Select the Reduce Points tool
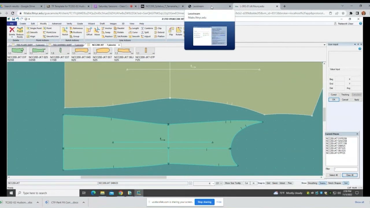The image size is (370, 208). pos(20,32)
